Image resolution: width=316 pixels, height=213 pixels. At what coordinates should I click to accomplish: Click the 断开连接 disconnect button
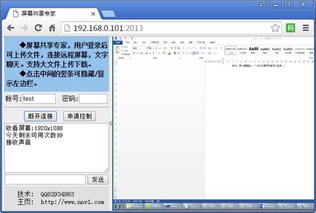tap(40, 116)
